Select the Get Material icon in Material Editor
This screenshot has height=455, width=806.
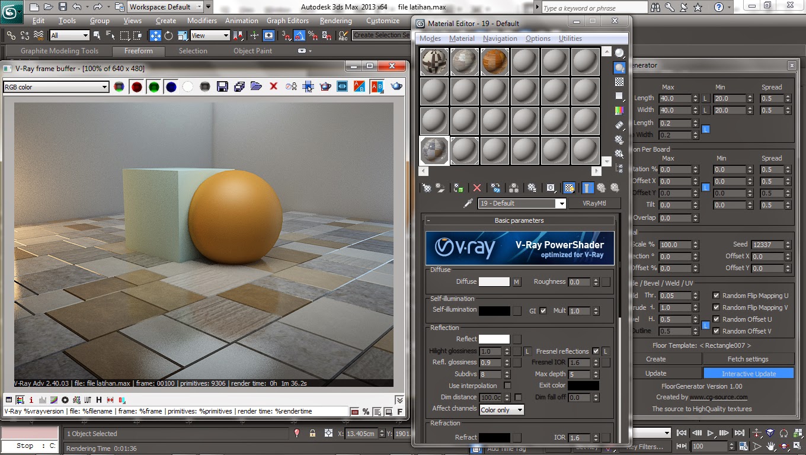point(427,188)
